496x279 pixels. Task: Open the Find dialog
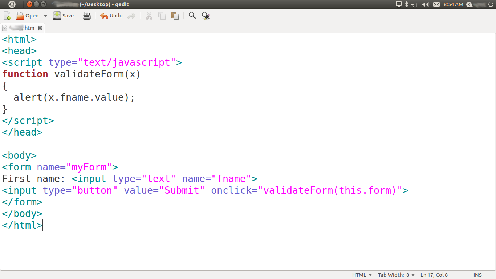click(x=192, y=16)
